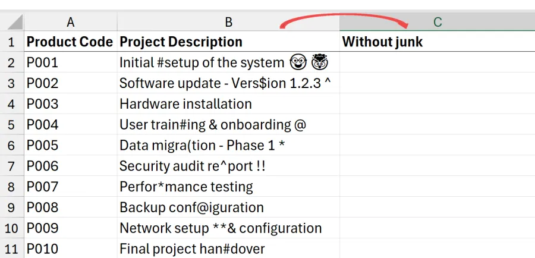Screen dimensions: 535x258
Task: Select row 1 header
Action: [11, 42]
